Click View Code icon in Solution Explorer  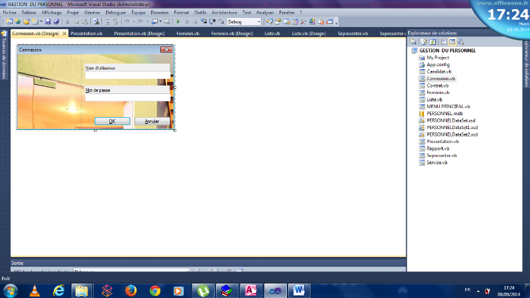[444, 42]
